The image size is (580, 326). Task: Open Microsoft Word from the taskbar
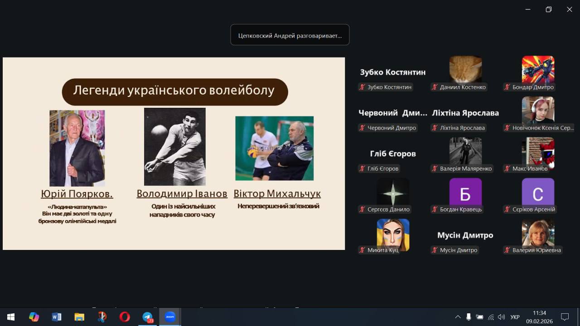coord(57,317)
